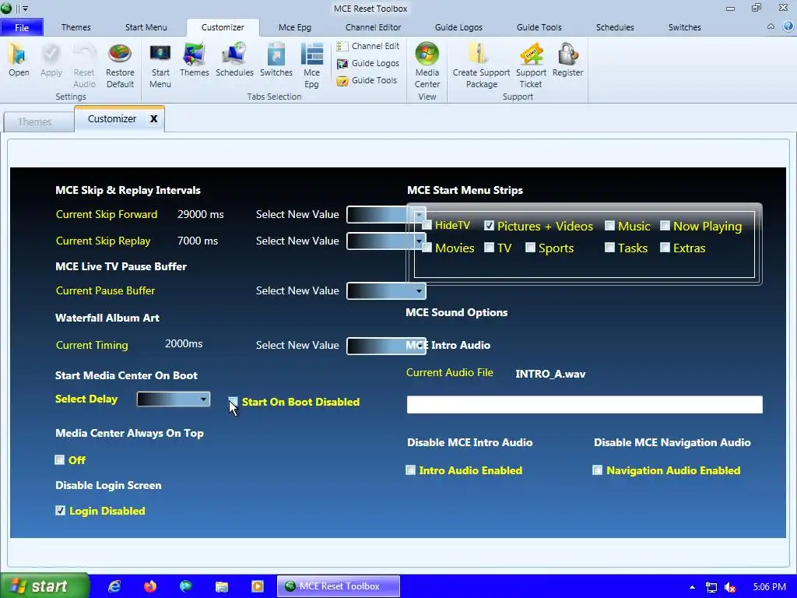This screenshot has width=797, height=598.
Task: Click Channel Edit in Tabs Selection
Action: [x=368, y=46]
